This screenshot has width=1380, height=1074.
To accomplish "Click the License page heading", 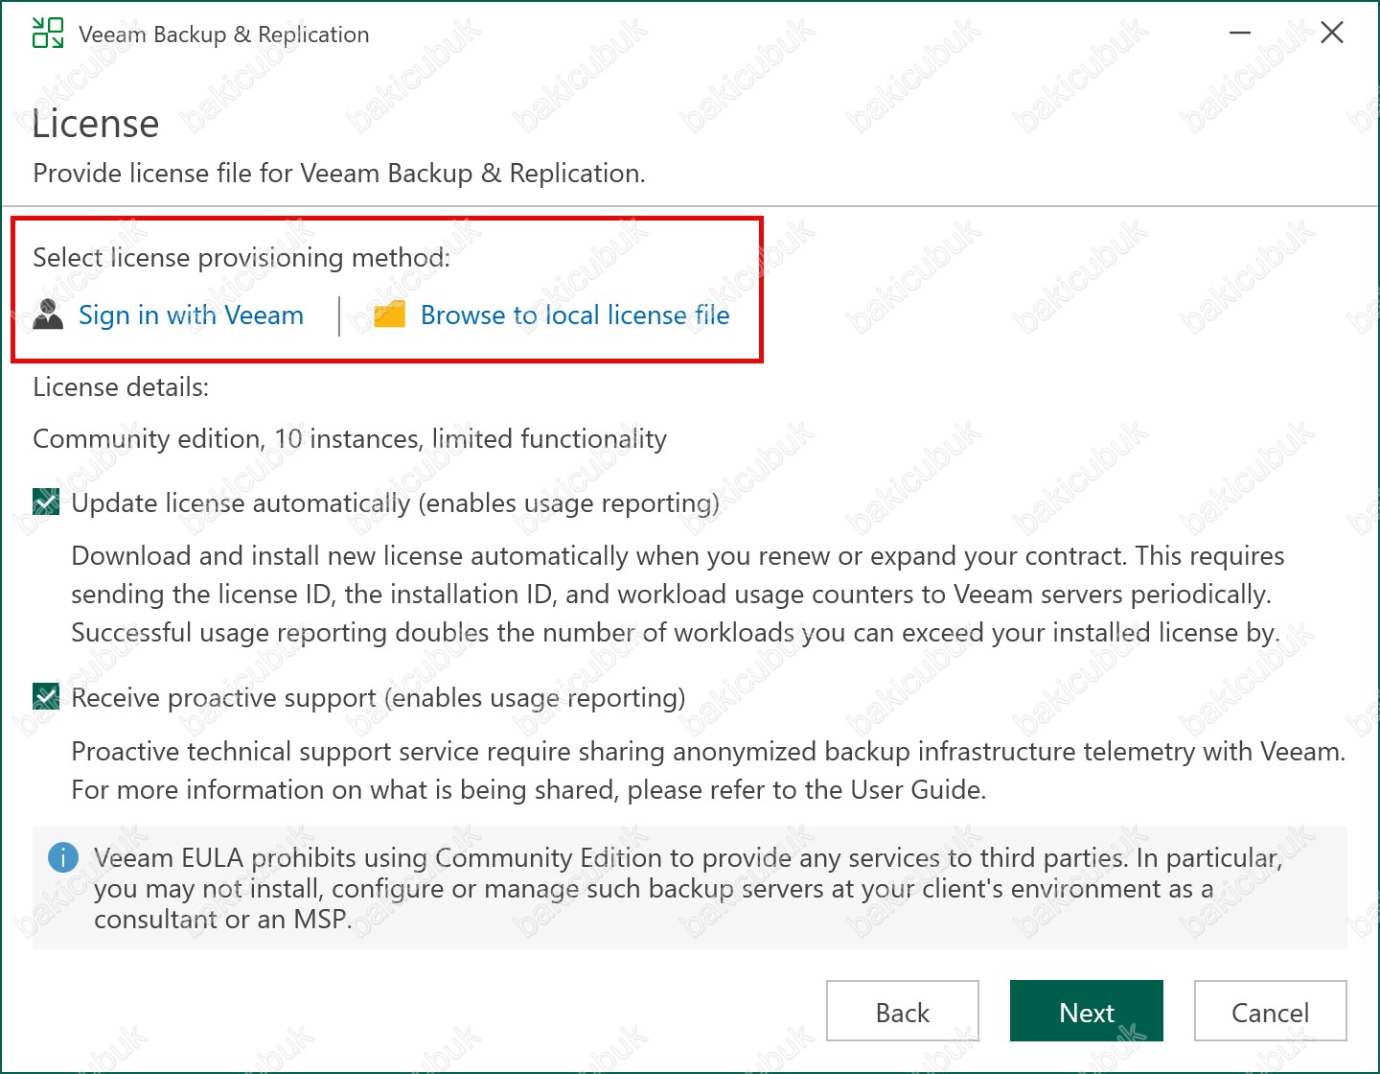I will (96, 125).
